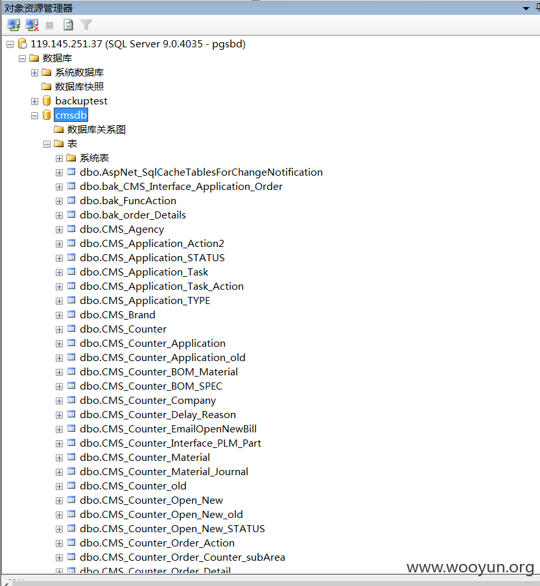Expand dbo.CMS_Counter_Application table node
The image size is (540, 586).
pos(60,344)
